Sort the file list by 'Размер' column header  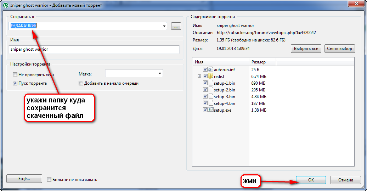(262, 62)
